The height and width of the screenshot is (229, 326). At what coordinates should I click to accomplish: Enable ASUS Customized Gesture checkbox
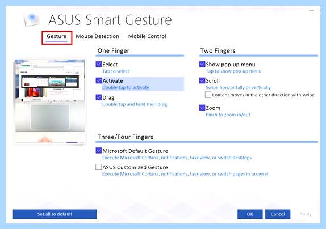tap(99, 167)
